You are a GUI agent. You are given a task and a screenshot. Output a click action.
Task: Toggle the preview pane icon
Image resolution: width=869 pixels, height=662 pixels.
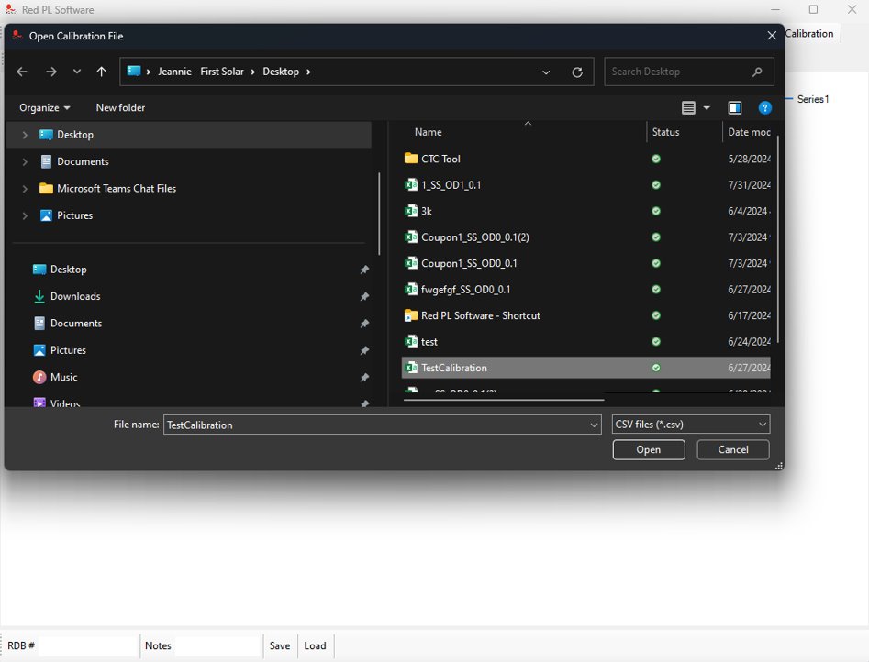point(734,107)
